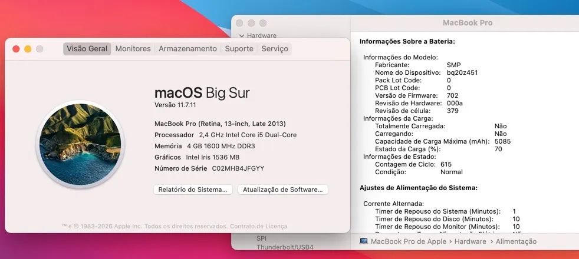Image resolution: width=579 pixels, height=259 pixels.
Task: Select Thunderbolt/USB4 in the sidebar
Action: click(x=285, y=247)
